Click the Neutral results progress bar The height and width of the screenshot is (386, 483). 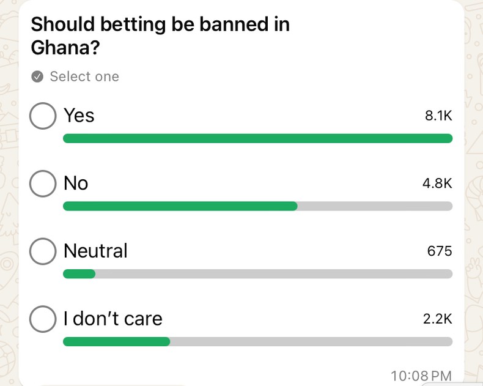[x=257, y=274]
